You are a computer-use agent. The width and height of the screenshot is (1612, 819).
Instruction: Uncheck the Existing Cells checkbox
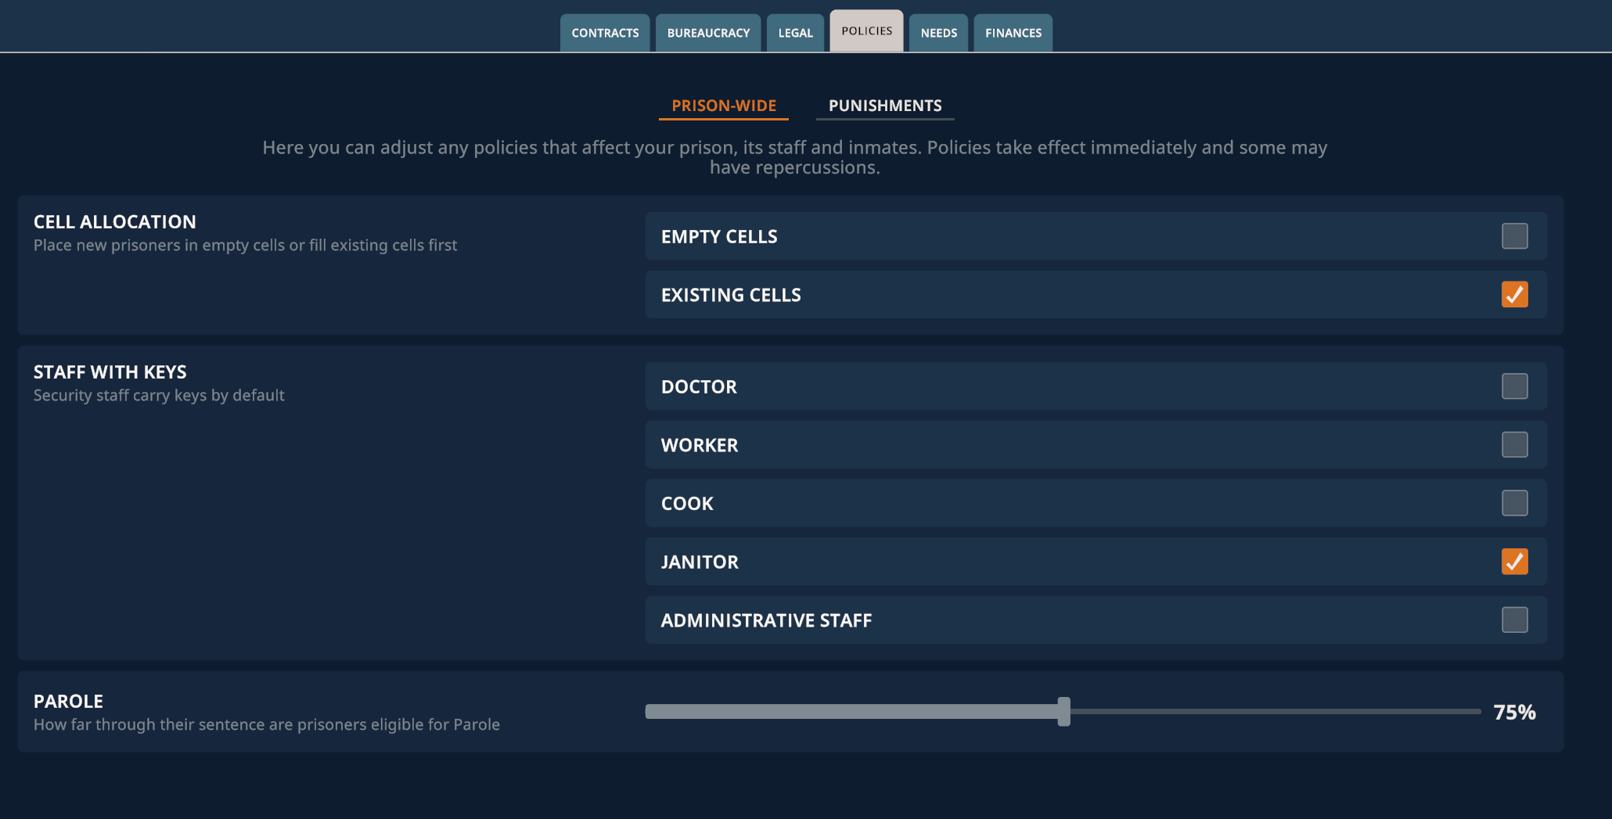click(1514, 295)
